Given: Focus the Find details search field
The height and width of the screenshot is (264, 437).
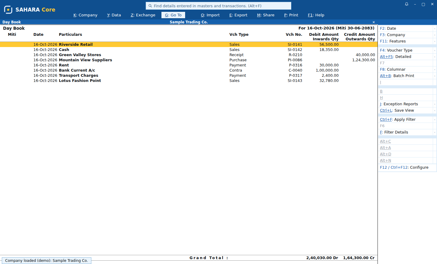Looking at the screenshot, I should pyautogui.click(x=218, y=6).
